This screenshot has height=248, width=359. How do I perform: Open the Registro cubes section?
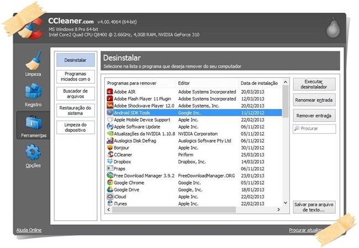tap(34, 95)
